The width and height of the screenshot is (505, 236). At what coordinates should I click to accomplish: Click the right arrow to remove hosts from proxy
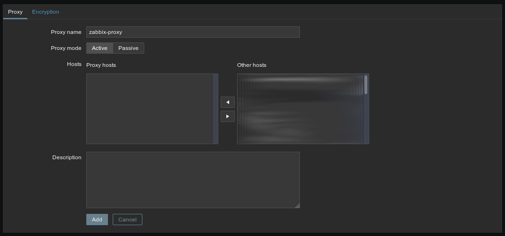coord(227,116)
